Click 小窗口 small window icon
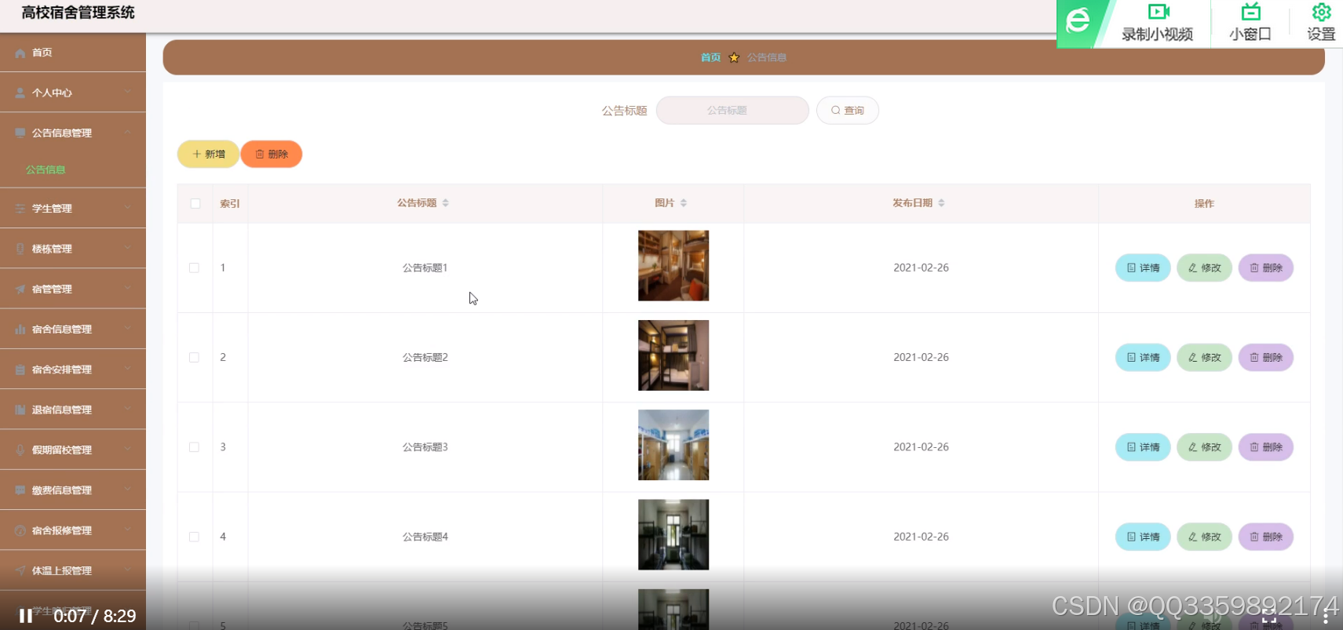This screenshot has width=1343, height=630. (x=1250, y=13)
